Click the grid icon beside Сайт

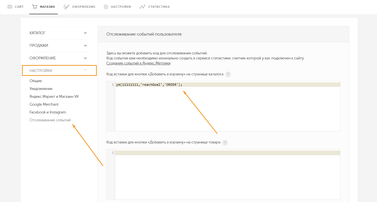pyautogui.click(x=10, y=7)
